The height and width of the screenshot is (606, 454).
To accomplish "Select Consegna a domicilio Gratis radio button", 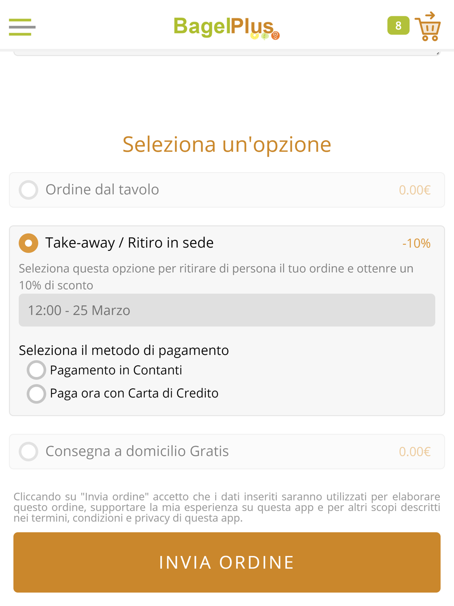I will 29,452.
